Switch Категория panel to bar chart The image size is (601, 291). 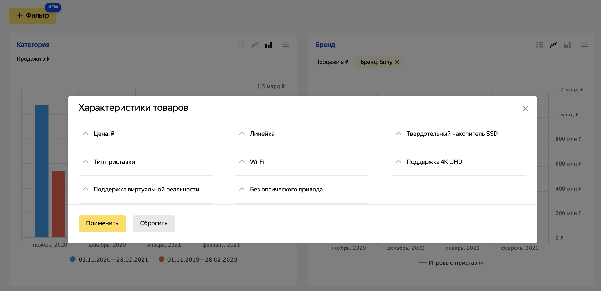(x=269, y=45)
